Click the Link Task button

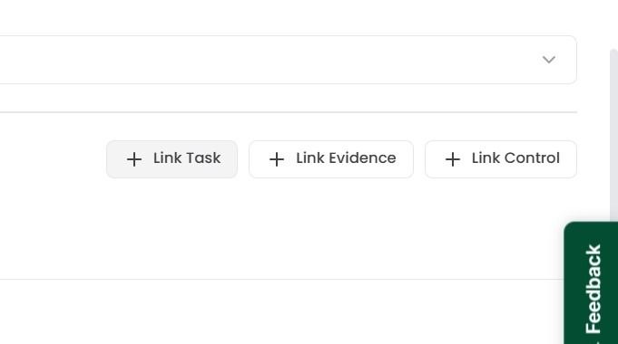click(172, 159)
